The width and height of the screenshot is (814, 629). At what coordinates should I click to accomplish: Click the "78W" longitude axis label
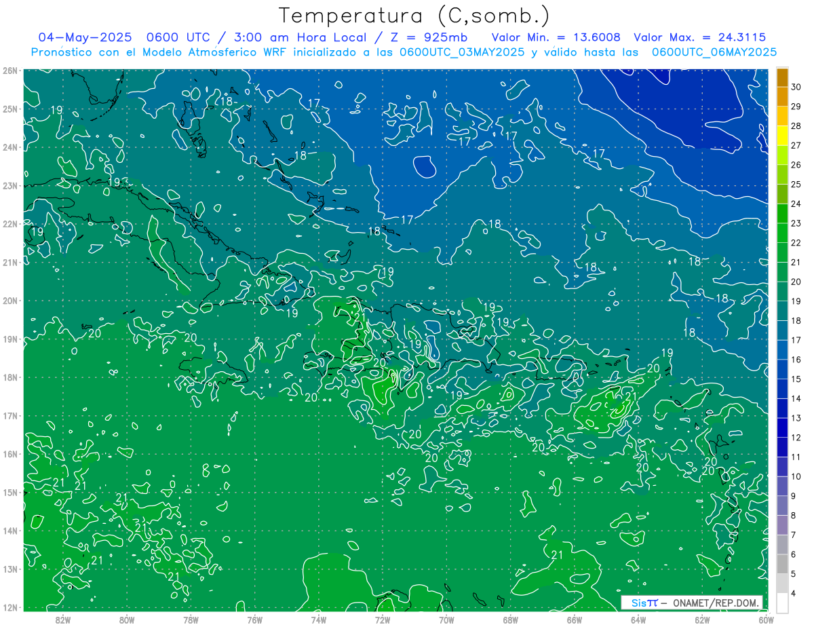191,620
